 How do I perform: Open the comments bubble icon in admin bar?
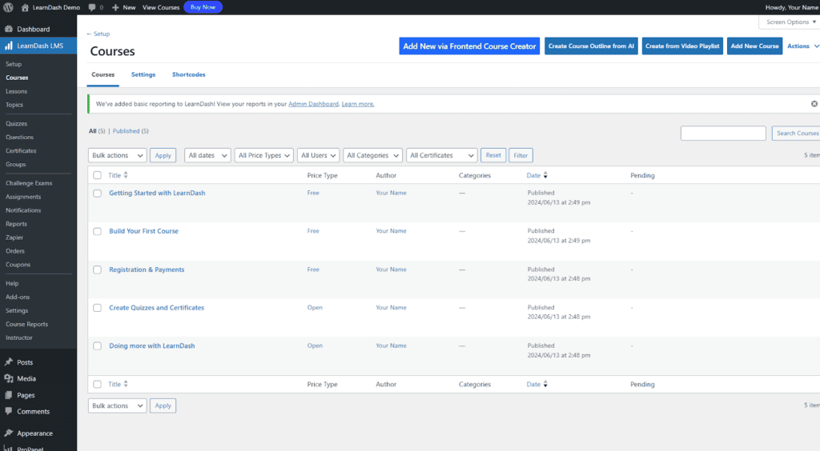click(92, 7)
